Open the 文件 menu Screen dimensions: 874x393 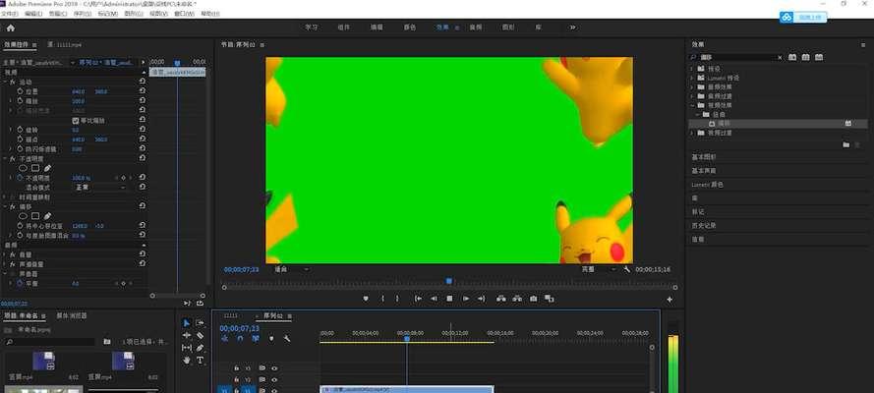coord(10,14)
